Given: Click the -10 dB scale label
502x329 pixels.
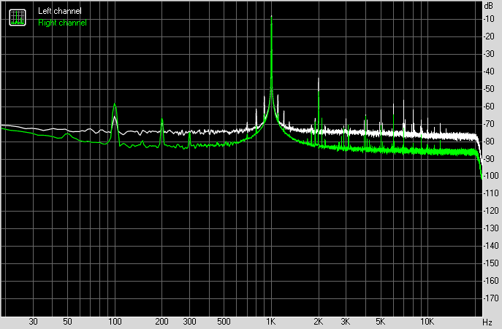Looking at the screenshot, I should (x=489, y=19).
